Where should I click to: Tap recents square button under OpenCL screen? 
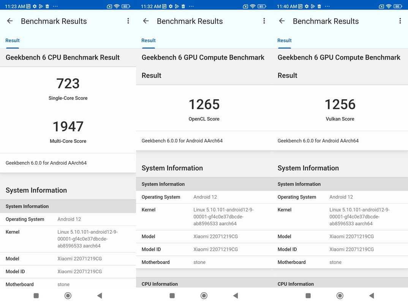point(172,296)
